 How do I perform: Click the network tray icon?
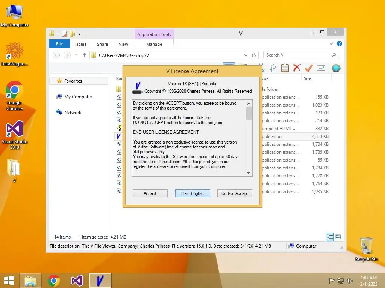pos(340,280)
